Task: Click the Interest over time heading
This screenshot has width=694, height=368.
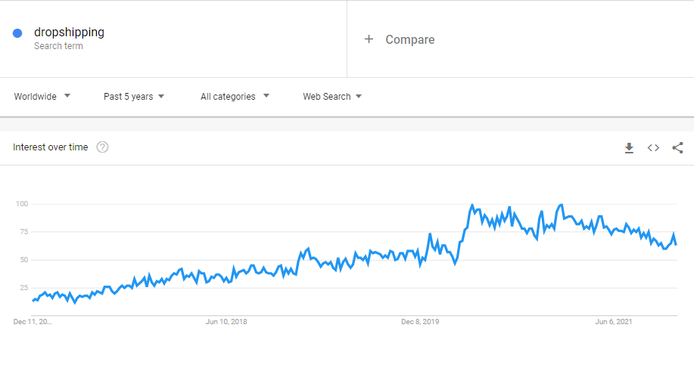Action: pos(51,147)
